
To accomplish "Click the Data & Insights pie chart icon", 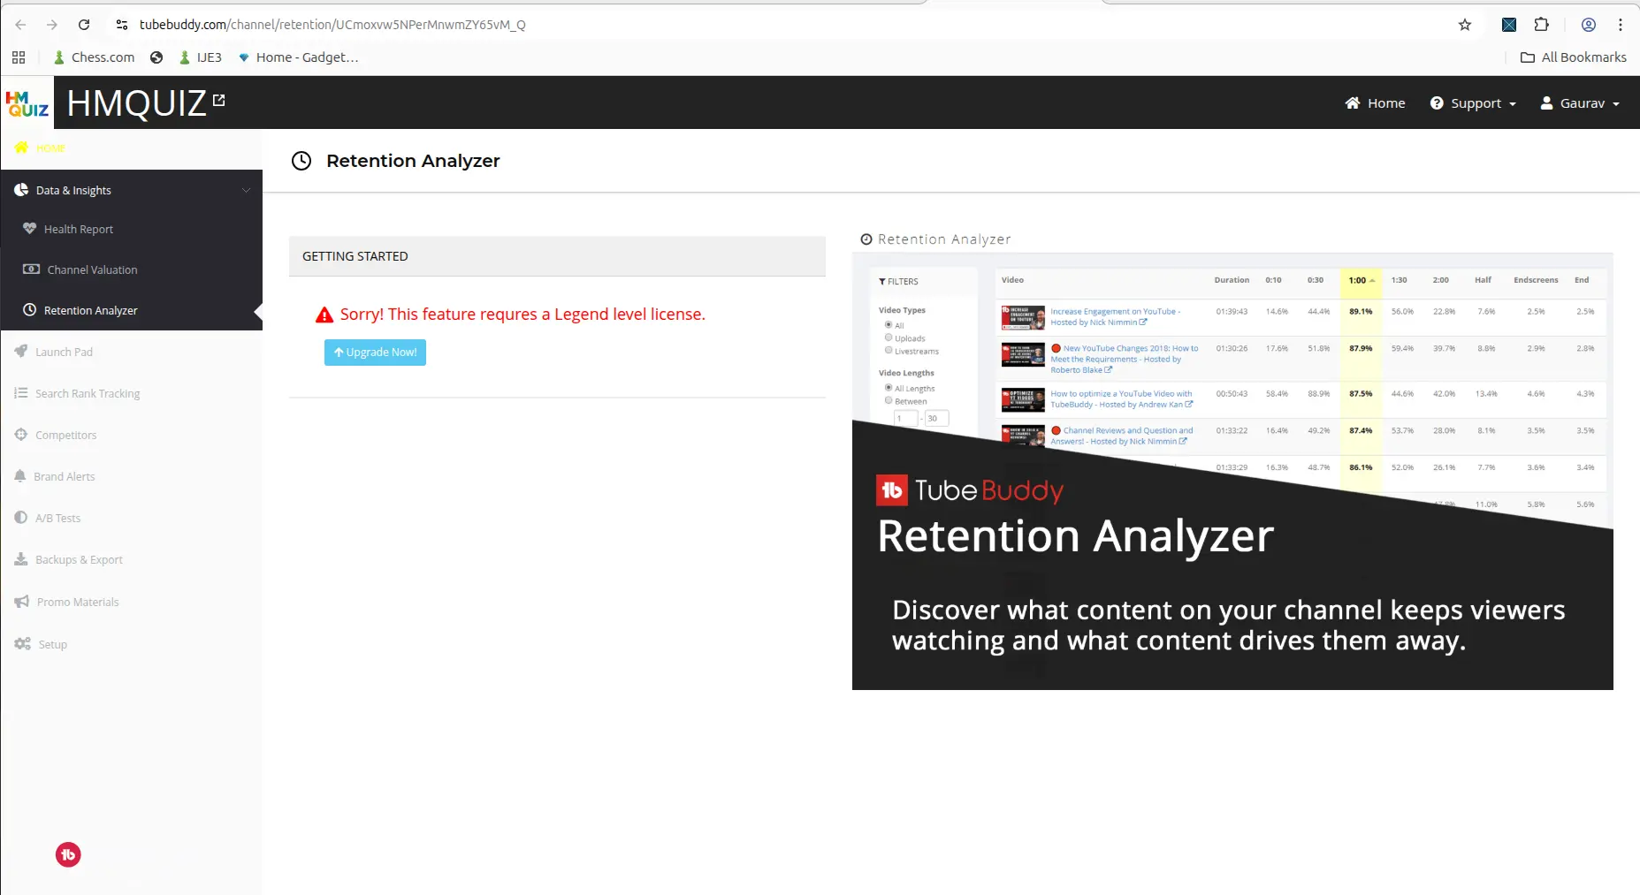I will click(x=21, y=190).
